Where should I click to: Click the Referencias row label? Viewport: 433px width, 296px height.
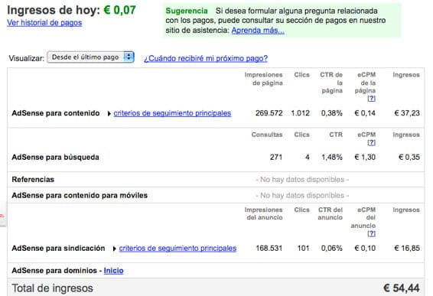click(x=33, y=180)
